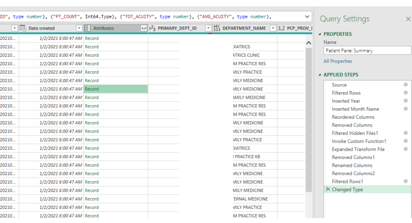Collapse the PROPERTIES section
412x223 pixels.
click(320, 34)
